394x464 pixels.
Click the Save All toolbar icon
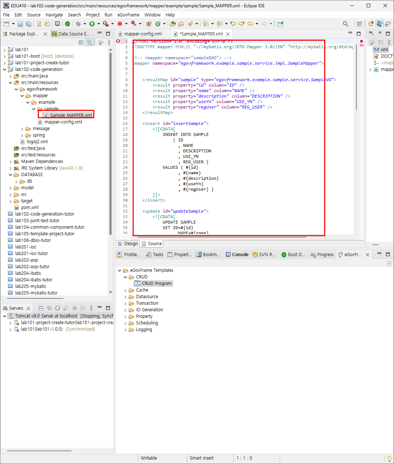click(28, 24)
